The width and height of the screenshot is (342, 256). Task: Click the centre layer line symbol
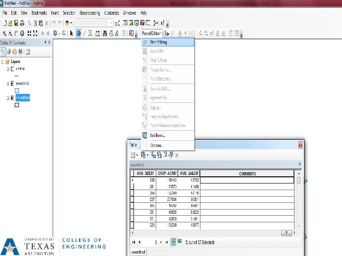point(17,76)
